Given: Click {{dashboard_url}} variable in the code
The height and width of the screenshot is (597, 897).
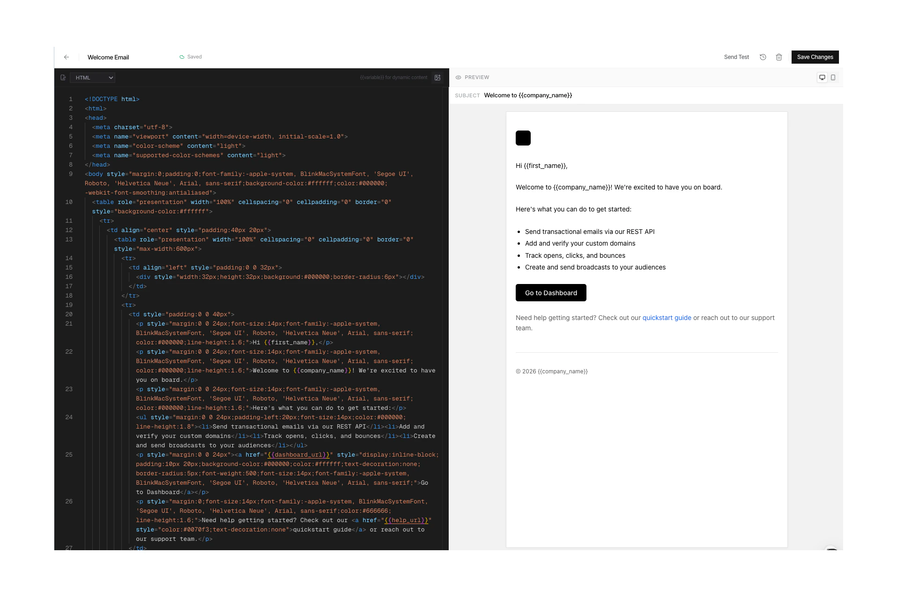Looking at the screenshot, I should point(298,455).
